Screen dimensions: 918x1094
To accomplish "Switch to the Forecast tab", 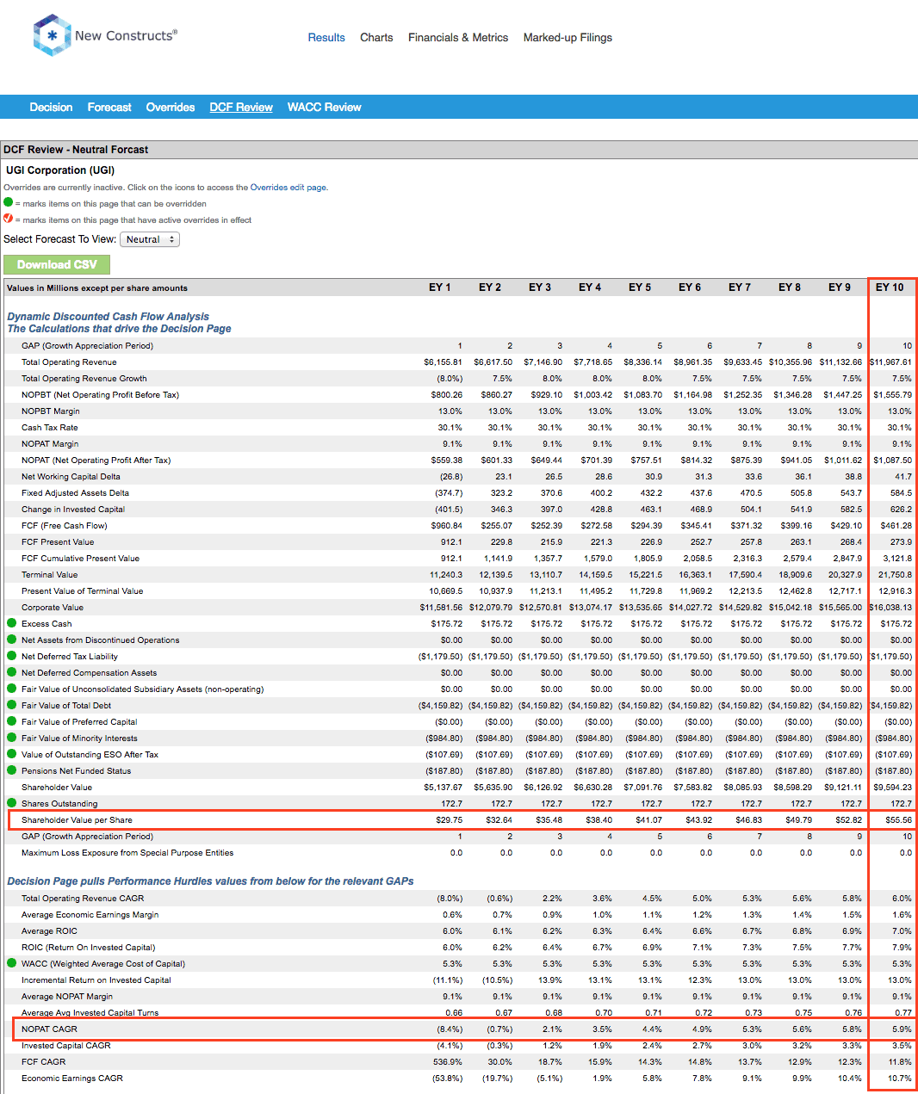I will coord(109,108).
